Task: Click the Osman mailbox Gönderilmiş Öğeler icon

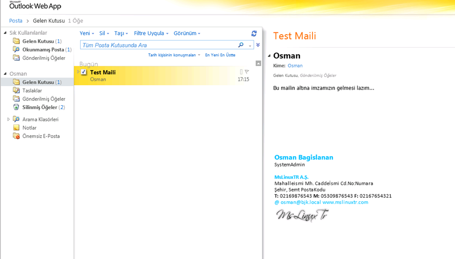Action: (x=16, y=99)
